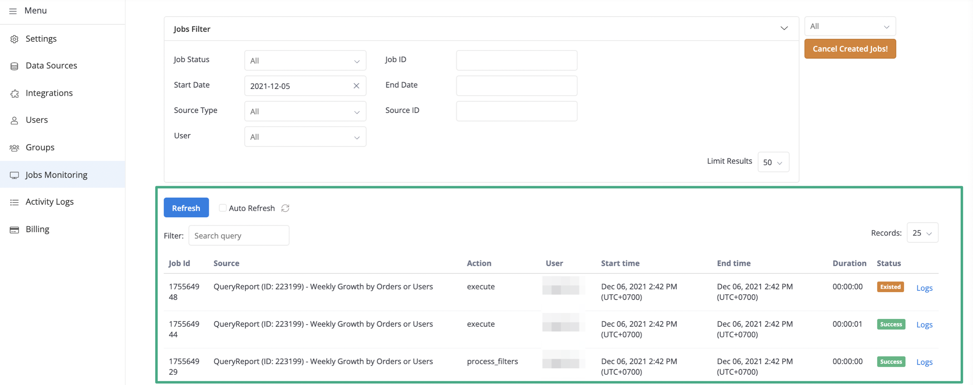Navigate to the Billing section

click(14, 229)
